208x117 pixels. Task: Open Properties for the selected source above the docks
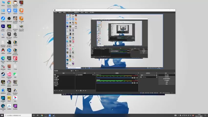coord(73,71)
